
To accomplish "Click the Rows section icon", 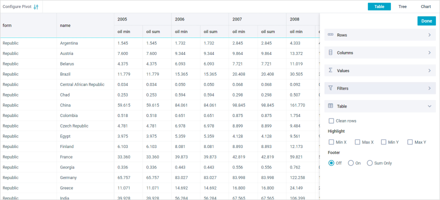I will [330, 35].
